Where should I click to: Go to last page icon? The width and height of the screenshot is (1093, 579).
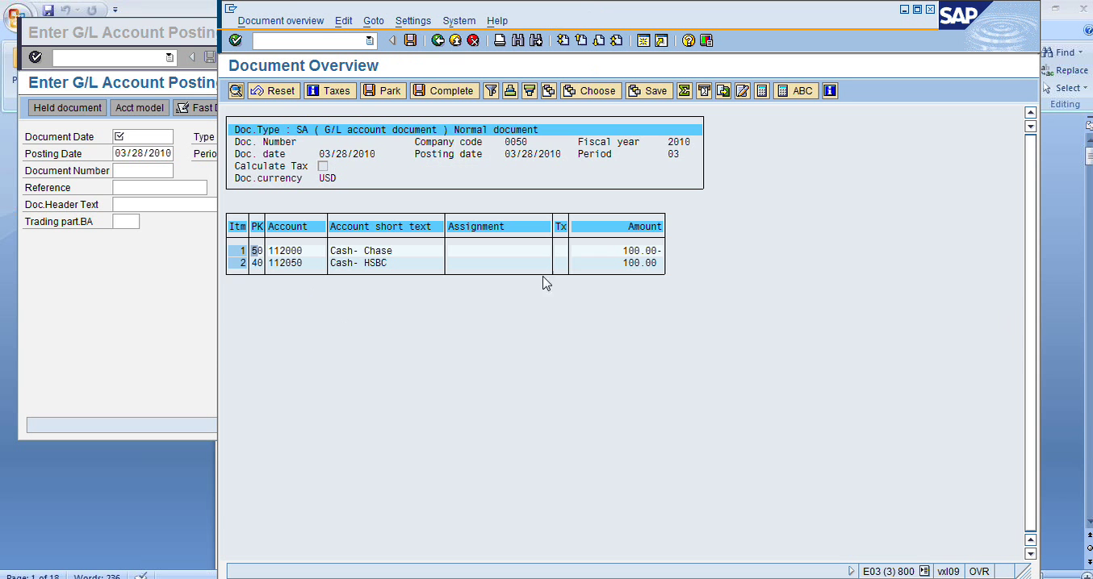coord(616,40)
